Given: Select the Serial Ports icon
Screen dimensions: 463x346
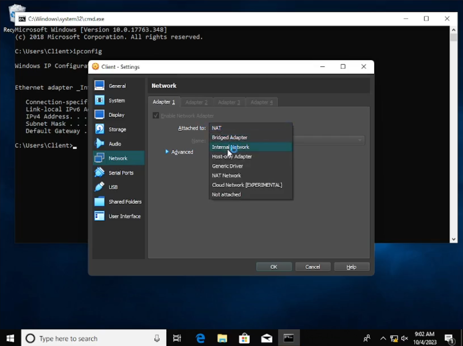Looking at the screenshot, I should click(99, 172).
